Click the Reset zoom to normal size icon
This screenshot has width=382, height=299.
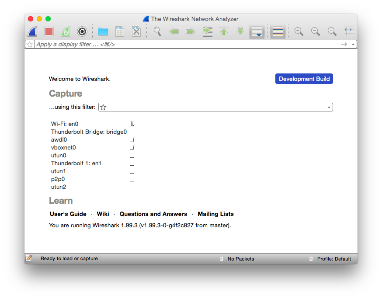pos(332,31)
